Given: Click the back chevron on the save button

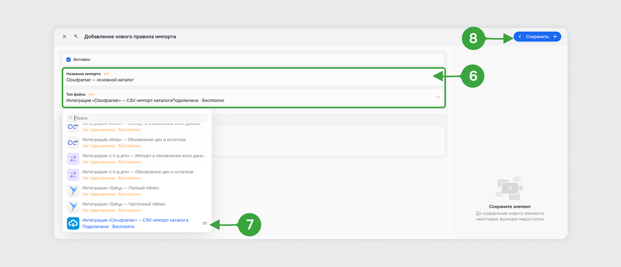Looking at the screenshot, I should click(x=520, y=36).
